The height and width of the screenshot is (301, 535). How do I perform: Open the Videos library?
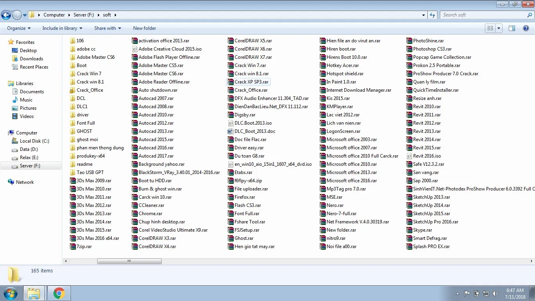click(x=27, y=116)
